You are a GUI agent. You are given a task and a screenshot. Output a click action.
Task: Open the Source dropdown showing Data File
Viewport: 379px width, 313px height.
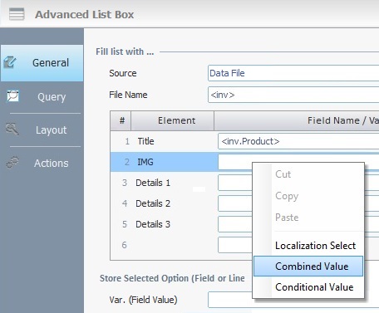coord(293,73)
